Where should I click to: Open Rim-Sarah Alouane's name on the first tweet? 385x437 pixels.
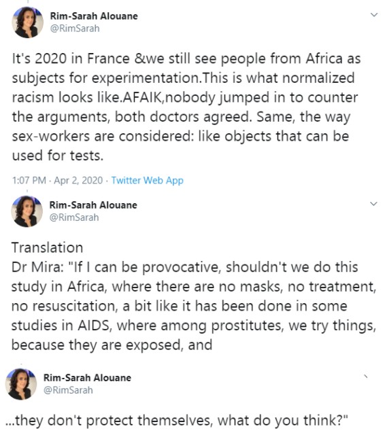click(x=94, y=16)
